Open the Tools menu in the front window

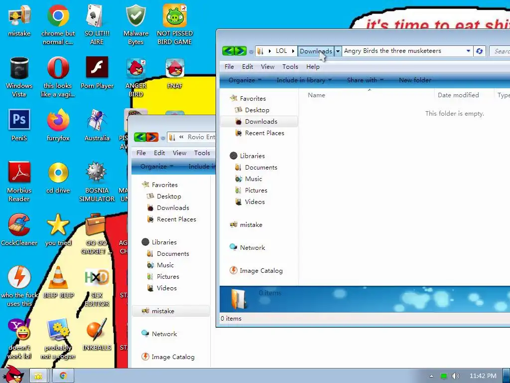click(x=290, y=67)
